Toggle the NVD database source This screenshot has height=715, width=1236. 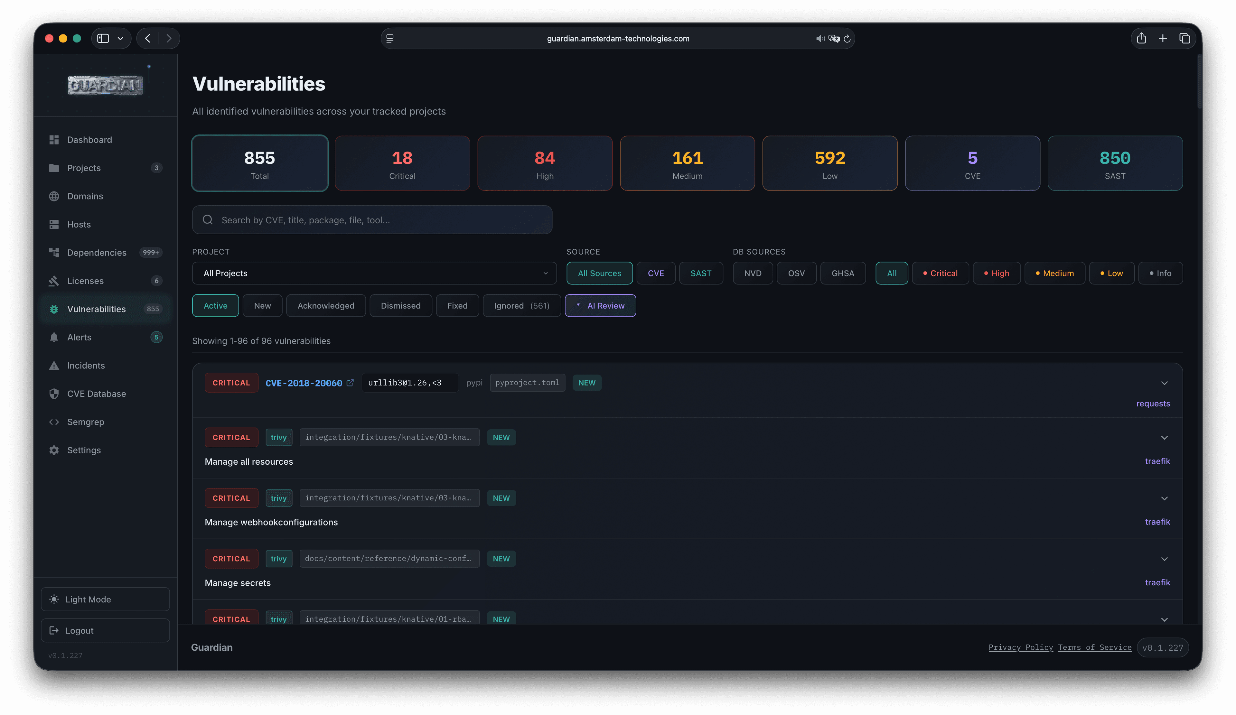click(753, 273)
